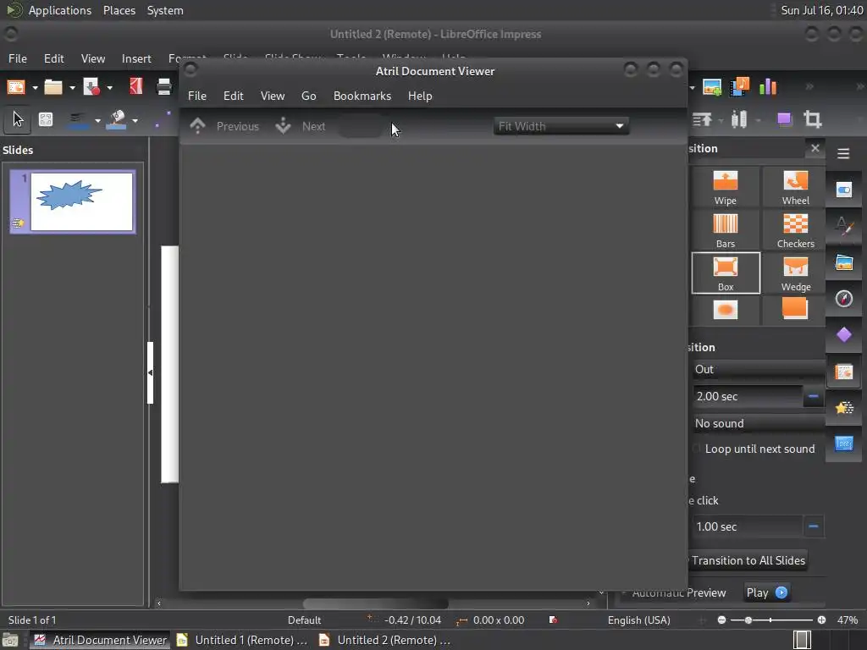Open the Impress View menu

(x=93, y=58)
